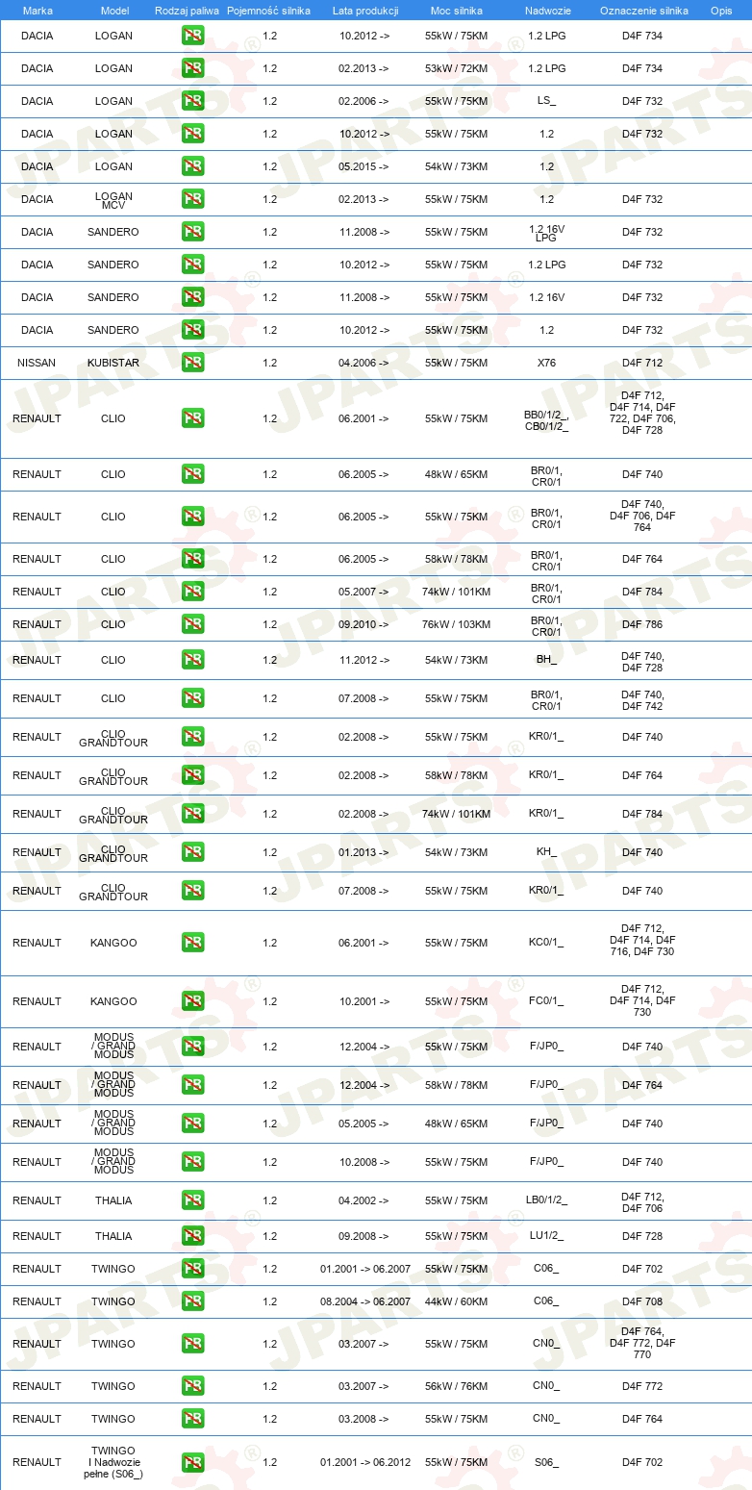
Task: Click the D4F 786 engine code
Action: 642,624
